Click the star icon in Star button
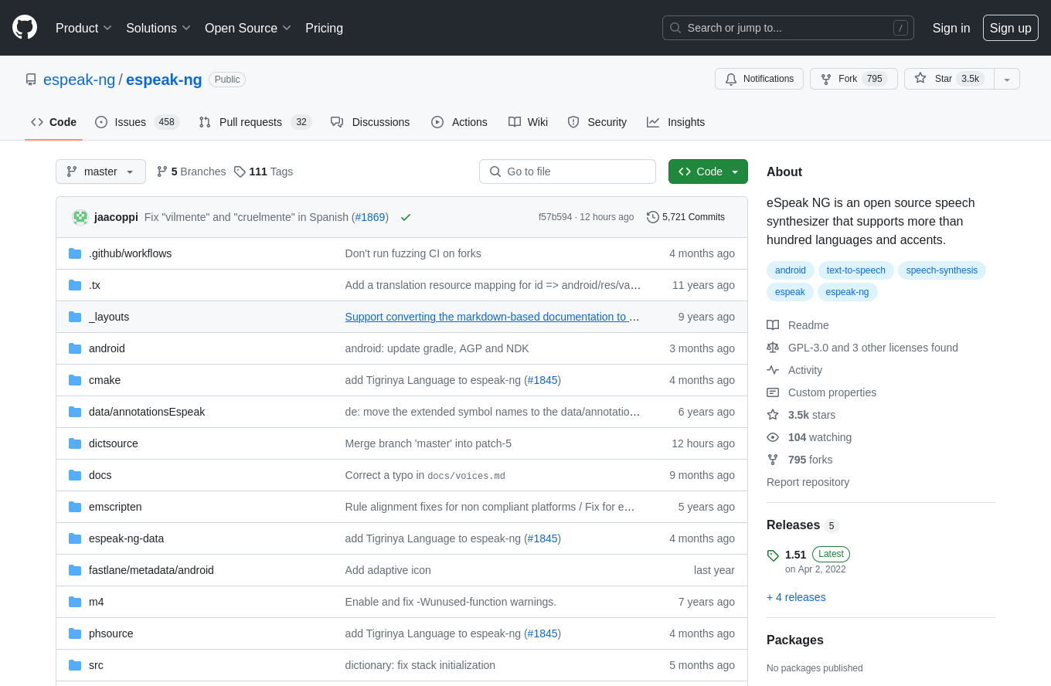Screen dimensions: 1051x686 (x=920, y=78)
